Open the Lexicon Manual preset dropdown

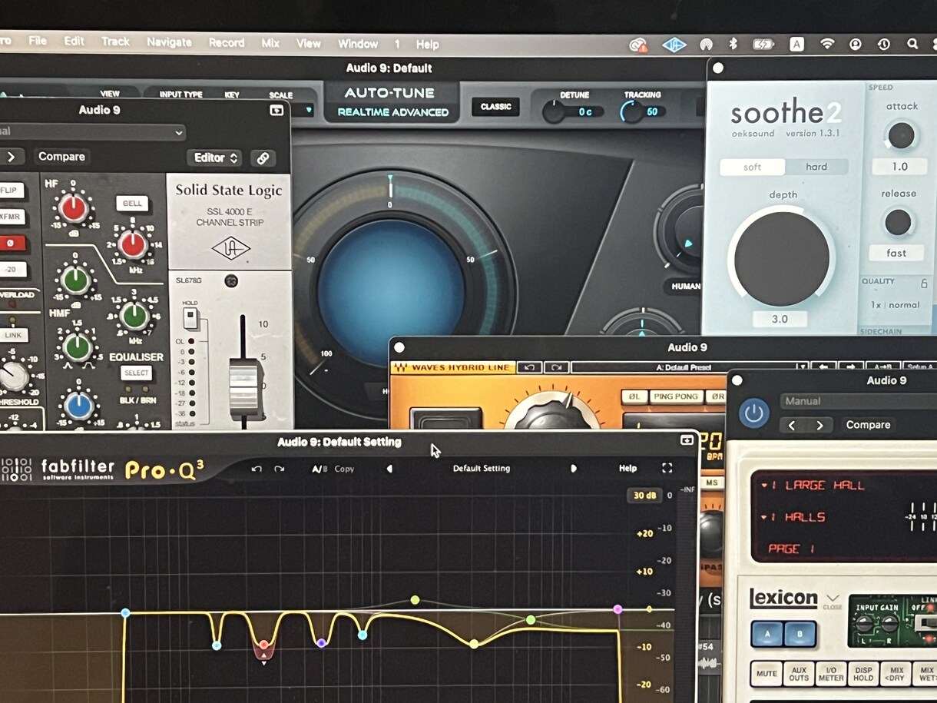(x=858, y=401)
